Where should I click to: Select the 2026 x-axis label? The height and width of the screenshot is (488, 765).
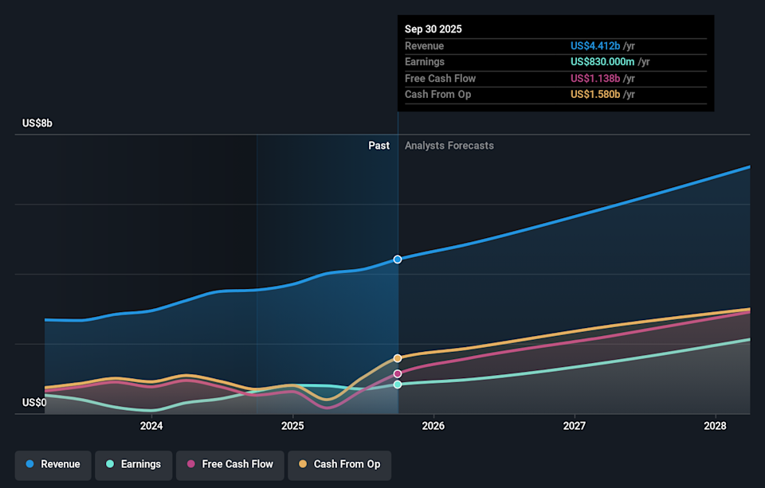[433, 426]
